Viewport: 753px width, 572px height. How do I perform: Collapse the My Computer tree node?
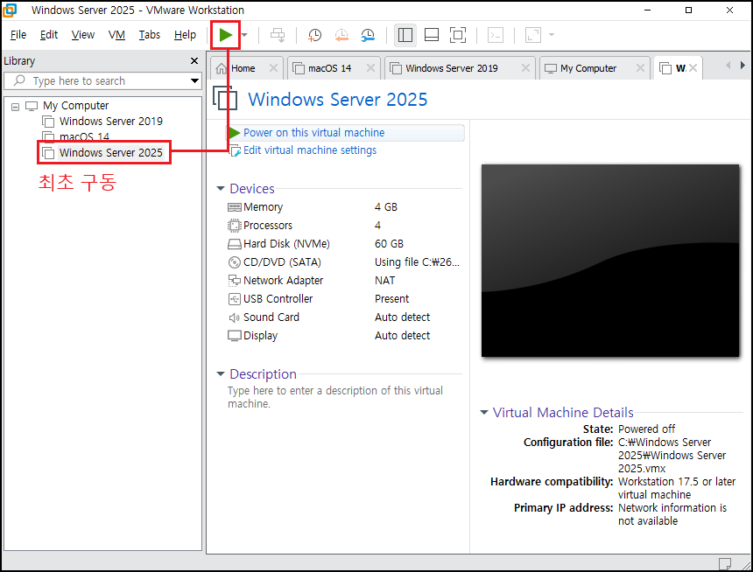[x=16, y=107]
